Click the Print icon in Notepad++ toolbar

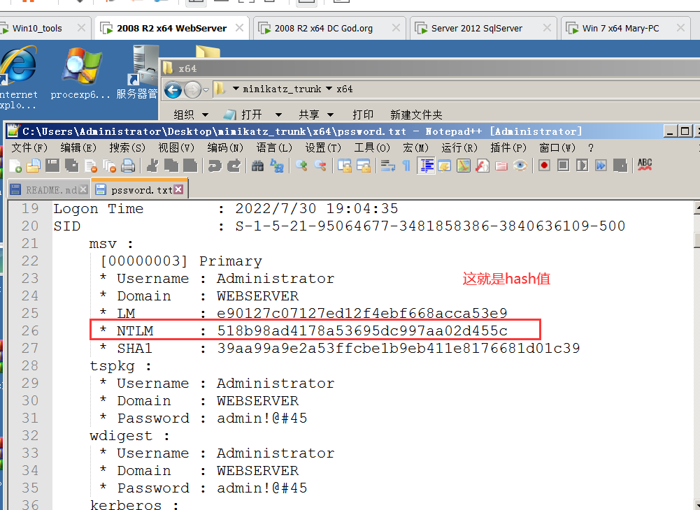pos(128,166)
